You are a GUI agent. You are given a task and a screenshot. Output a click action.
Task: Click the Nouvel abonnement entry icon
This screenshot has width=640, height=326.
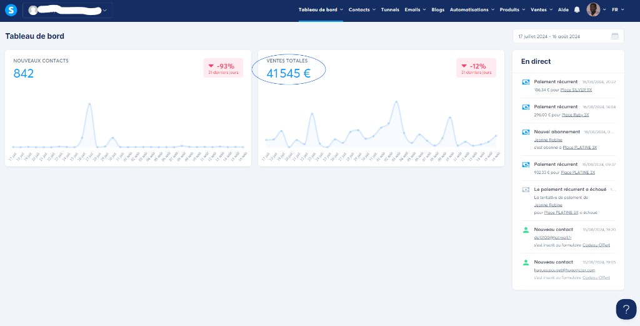[x=526, y=132]
